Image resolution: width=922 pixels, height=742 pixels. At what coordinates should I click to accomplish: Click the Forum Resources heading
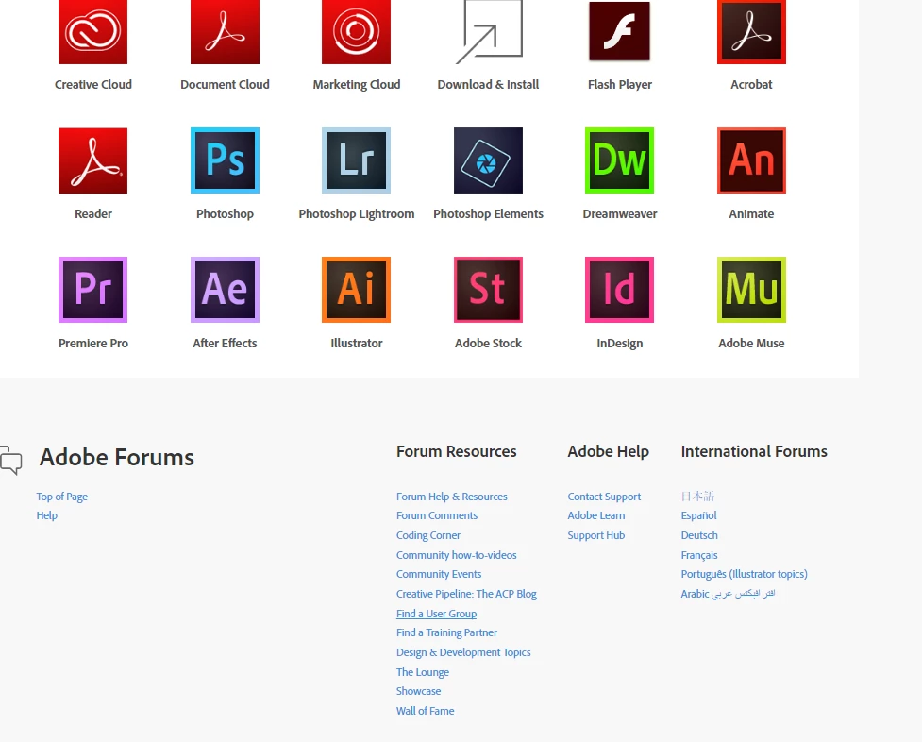click(457, 451)
